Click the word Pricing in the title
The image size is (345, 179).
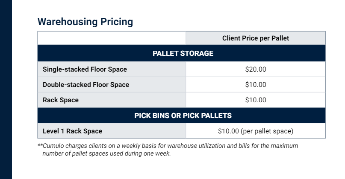[117, 22]
